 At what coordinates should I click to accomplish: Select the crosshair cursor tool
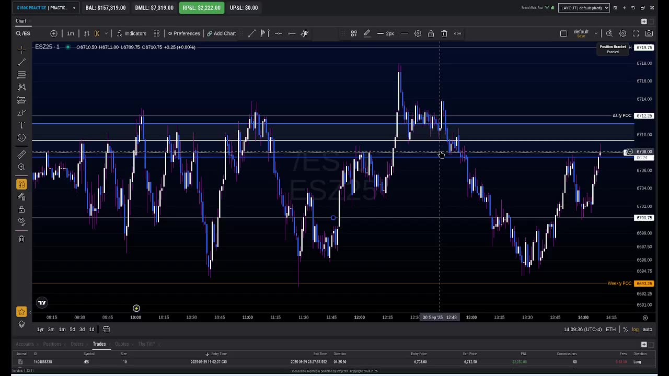pos(21,50)
